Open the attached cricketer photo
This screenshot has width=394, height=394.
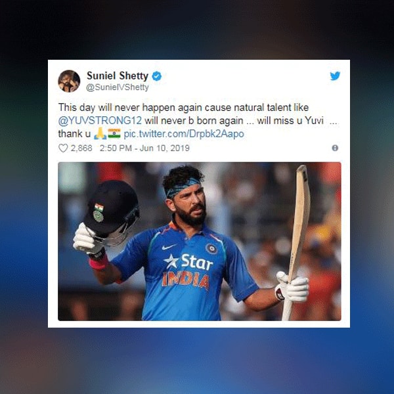point(200,242)
